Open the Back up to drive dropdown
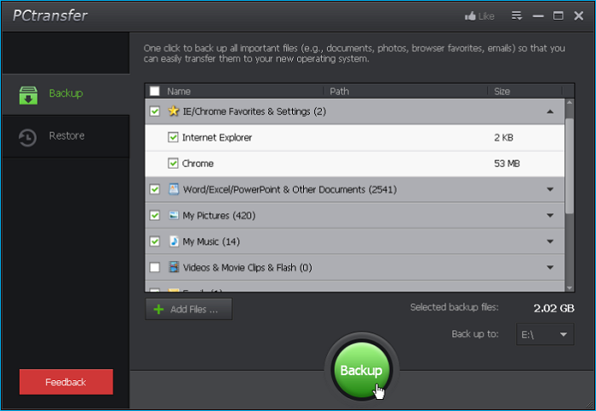Screen dimensions: 596x411 tap(545, 335)
